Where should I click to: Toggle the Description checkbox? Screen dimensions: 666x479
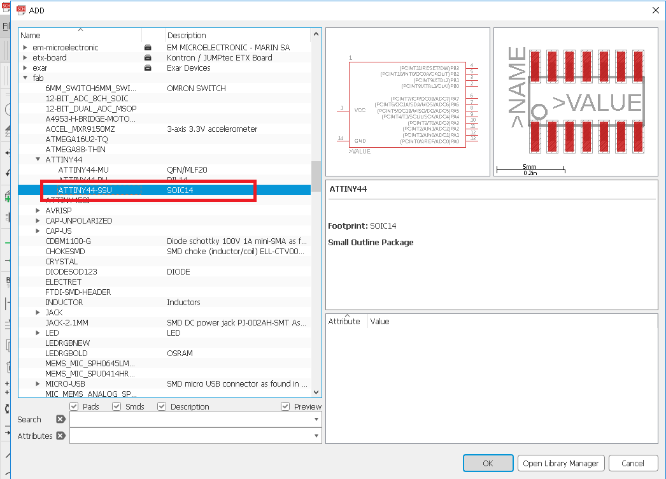pyautogui.click(x=161, y=406)
